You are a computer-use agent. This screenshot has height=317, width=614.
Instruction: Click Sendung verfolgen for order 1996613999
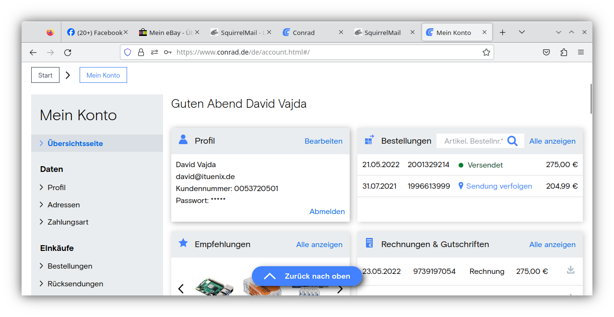(499, 186)
